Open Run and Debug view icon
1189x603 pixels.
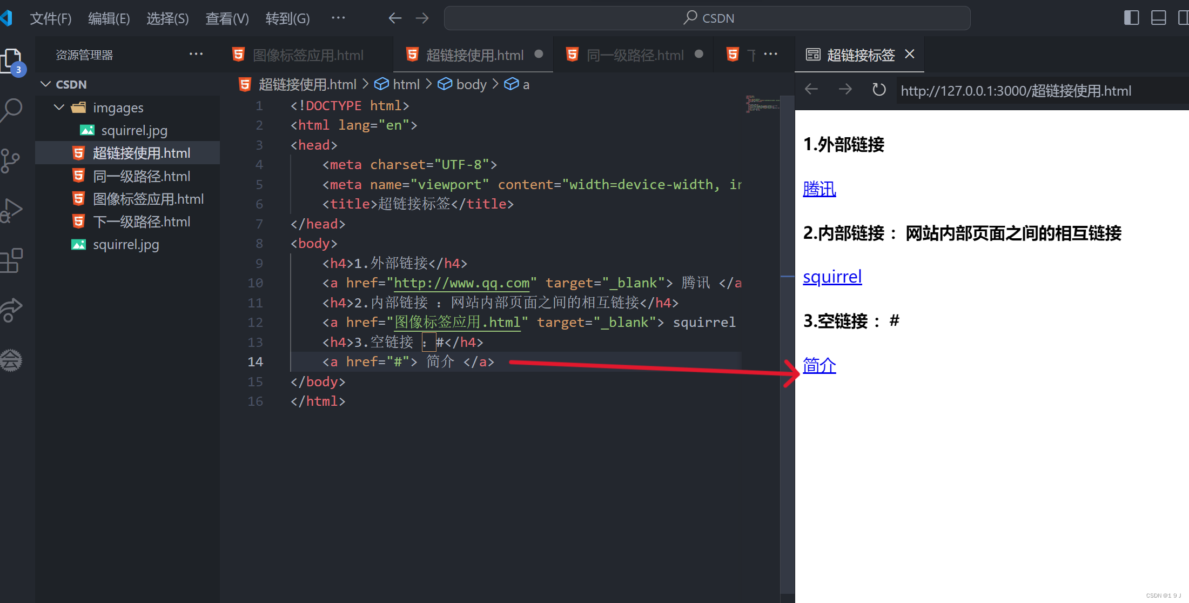12,211
